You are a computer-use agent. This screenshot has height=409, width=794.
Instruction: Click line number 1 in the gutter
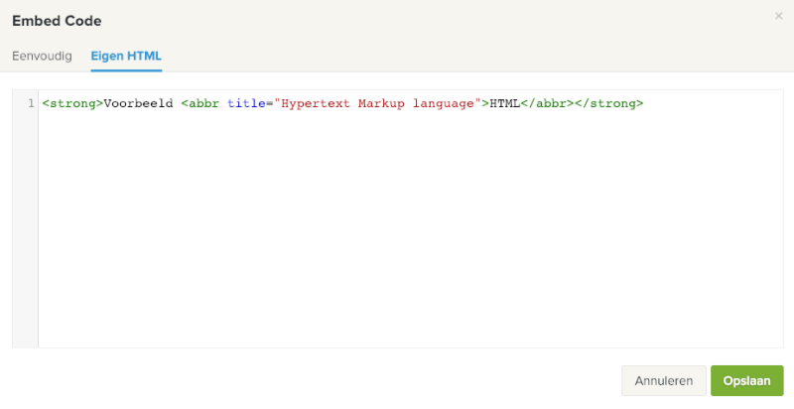[32, 103]
